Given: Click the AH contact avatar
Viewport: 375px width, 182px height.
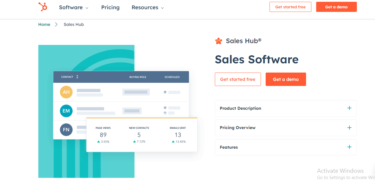Looking at the screenshot, I should 66,92.
